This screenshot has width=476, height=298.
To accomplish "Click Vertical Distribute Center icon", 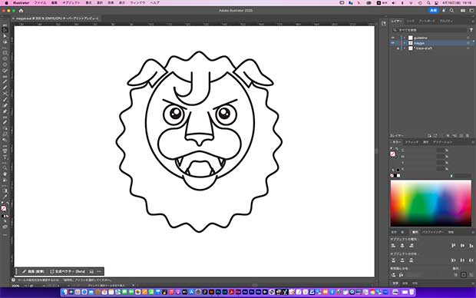I will pyautogui.click(x=402, y=260).
